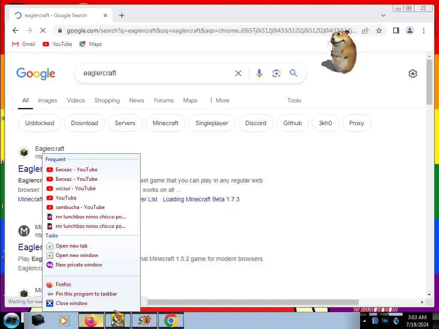439x329 pixels.
Task: Choose Pin this program to taskbar
Action: (91, 294)
